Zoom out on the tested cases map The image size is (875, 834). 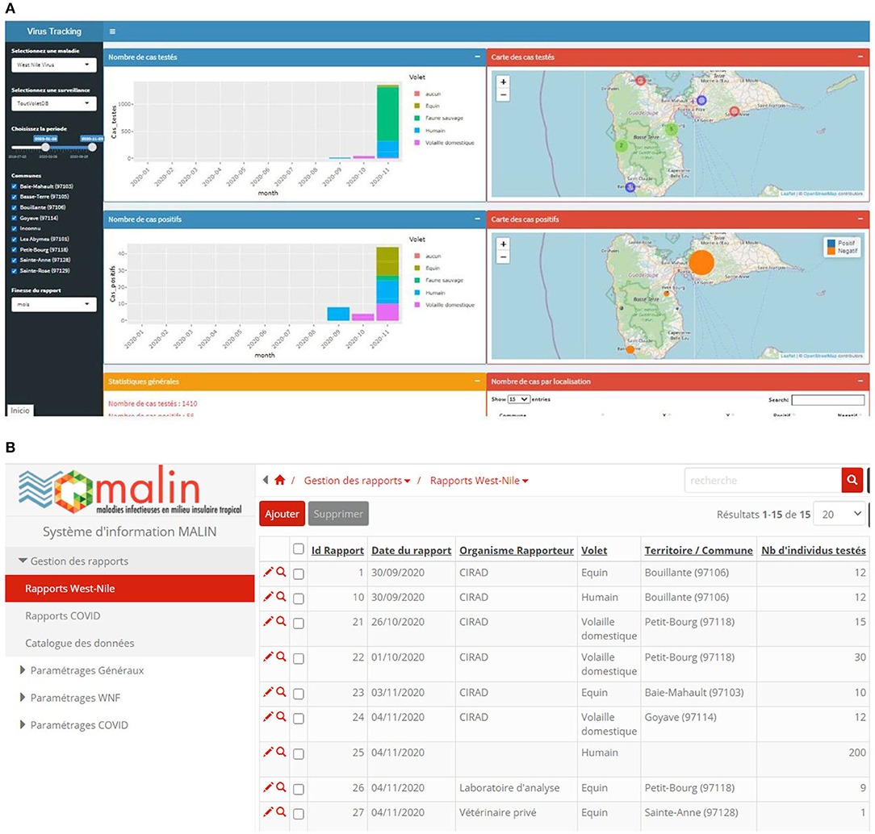tap(504, 95)
